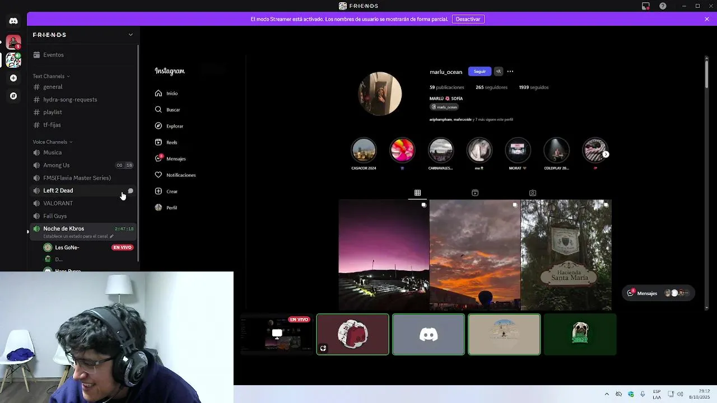Click the marlu_ocean Threads badge
Screen dimensions: 717x403
[x=444, y=107]
